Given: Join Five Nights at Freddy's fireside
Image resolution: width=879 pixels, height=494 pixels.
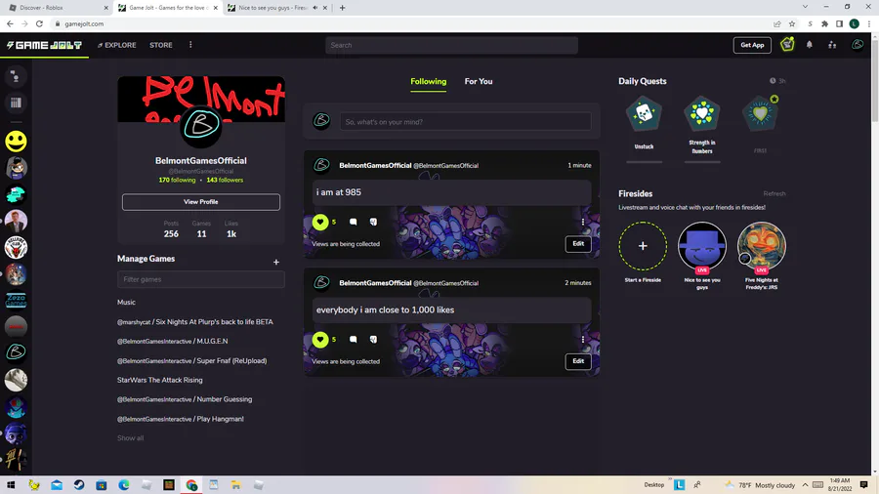Looking at the screenshot, I should (761, 246).
